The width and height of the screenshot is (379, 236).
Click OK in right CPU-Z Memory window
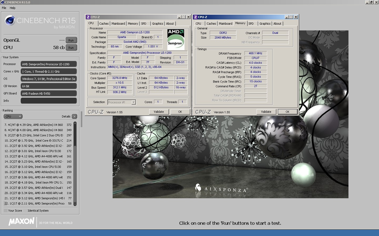tap(287, 112)
